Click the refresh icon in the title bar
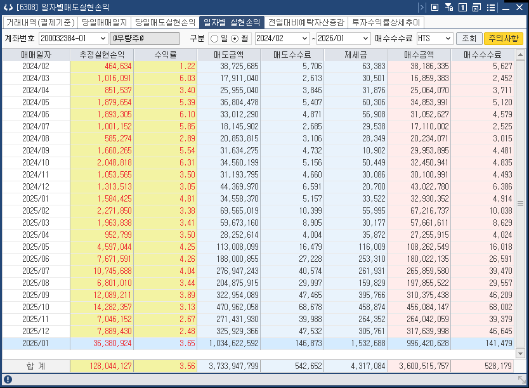529x388 pixels. pos(9,7)
